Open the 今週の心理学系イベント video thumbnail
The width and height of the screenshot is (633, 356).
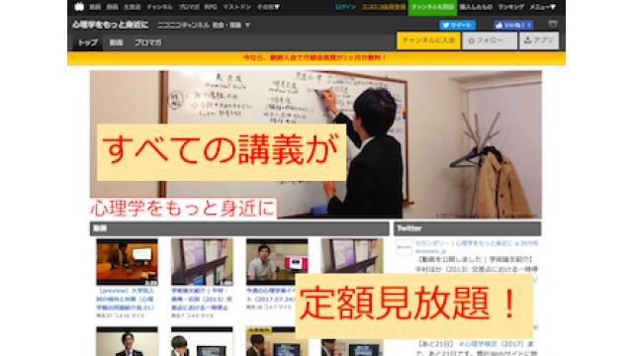[x=277, y=262]
